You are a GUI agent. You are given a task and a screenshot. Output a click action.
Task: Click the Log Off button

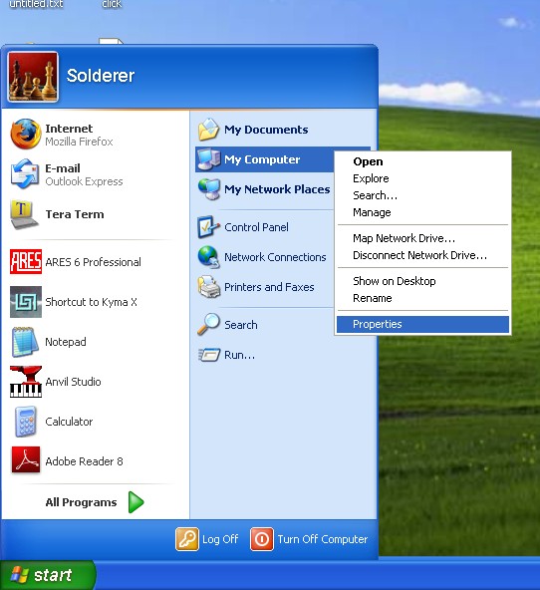tap(207, 539)
